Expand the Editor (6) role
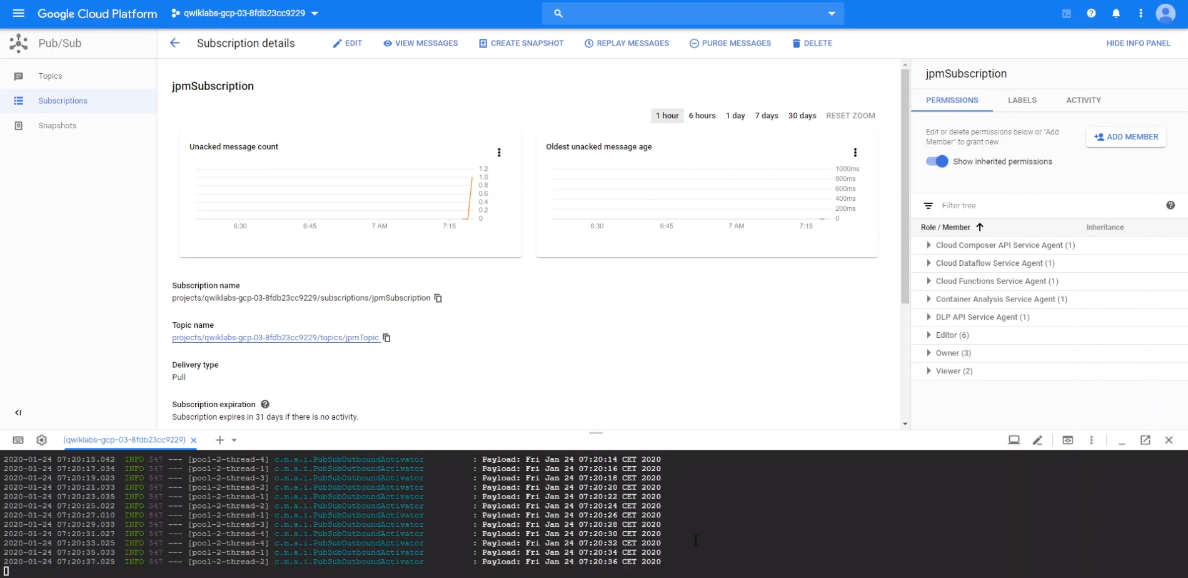The height and width of the screenshot is (578, 1188). click(x=929, y=335)
